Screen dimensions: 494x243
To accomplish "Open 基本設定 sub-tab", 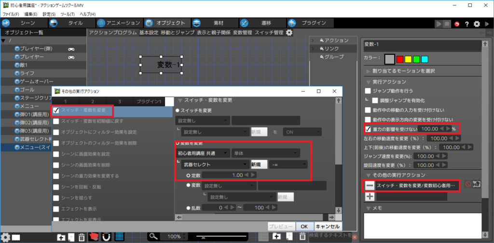I will click(149, 32).
